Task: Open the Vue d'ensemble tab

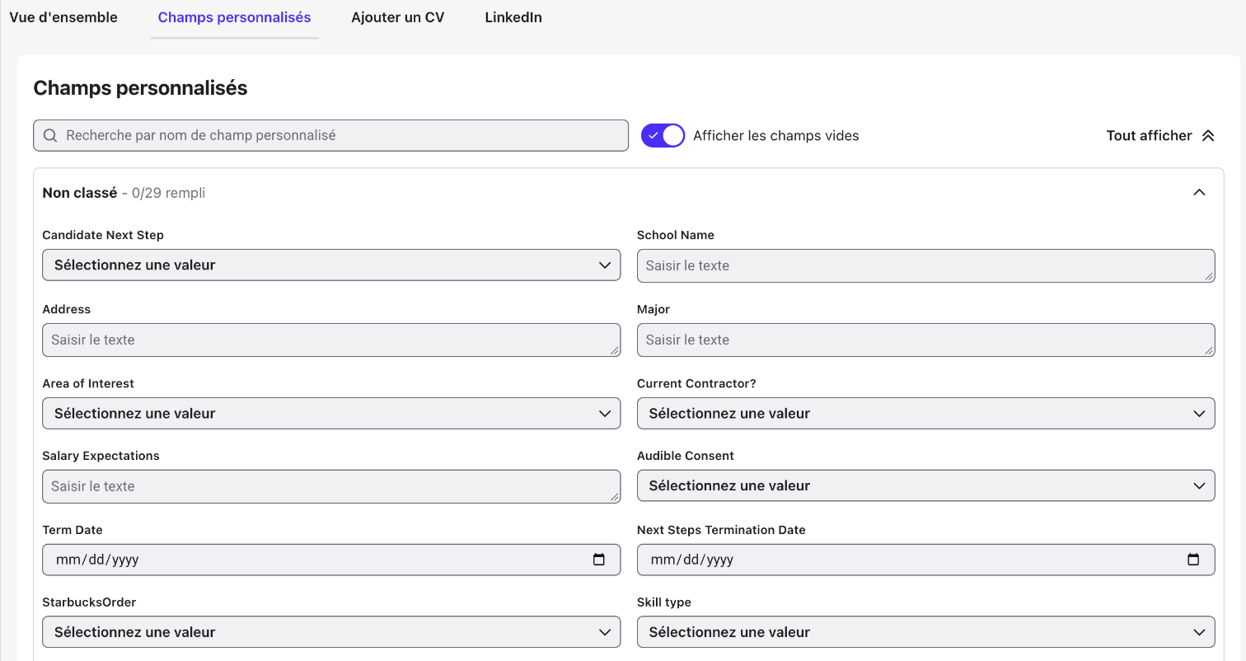Action: coord(63,17)
